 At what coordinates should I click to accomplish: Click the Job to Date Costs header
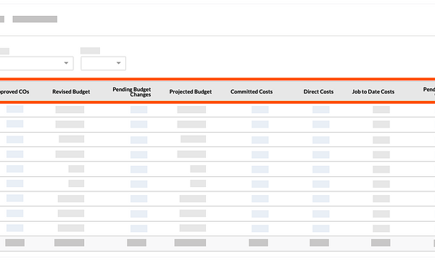373,92
